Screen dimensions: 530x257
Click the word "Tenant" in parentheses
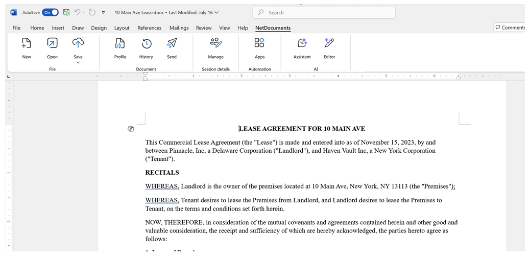tap(160, 159)
